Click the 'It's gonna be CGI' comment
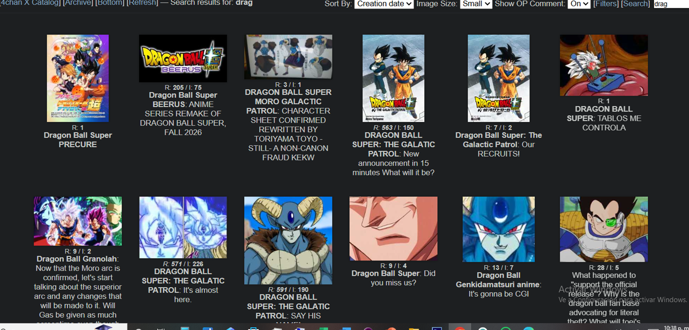Image resolution: width=689 pixels, height=330 pixels. tap(499, 294)
